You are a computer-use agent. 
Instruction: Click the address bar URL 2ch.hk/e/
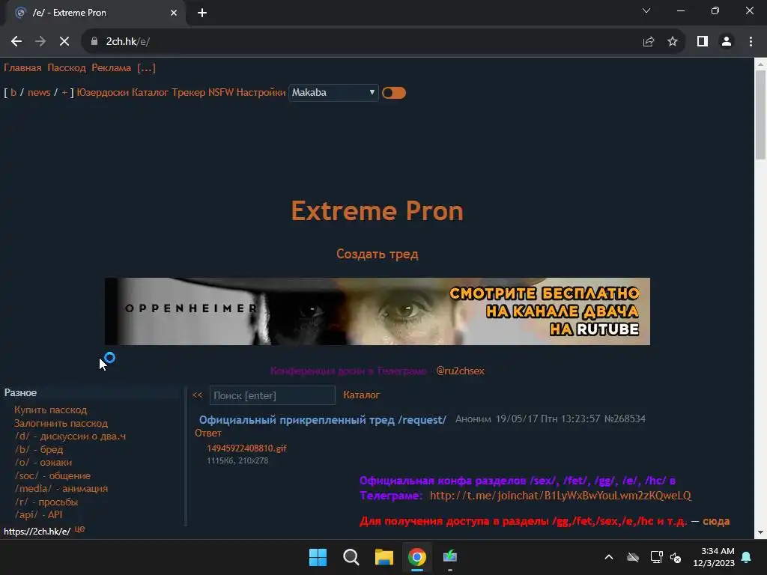pyautogui.click(x=128, y=42)
